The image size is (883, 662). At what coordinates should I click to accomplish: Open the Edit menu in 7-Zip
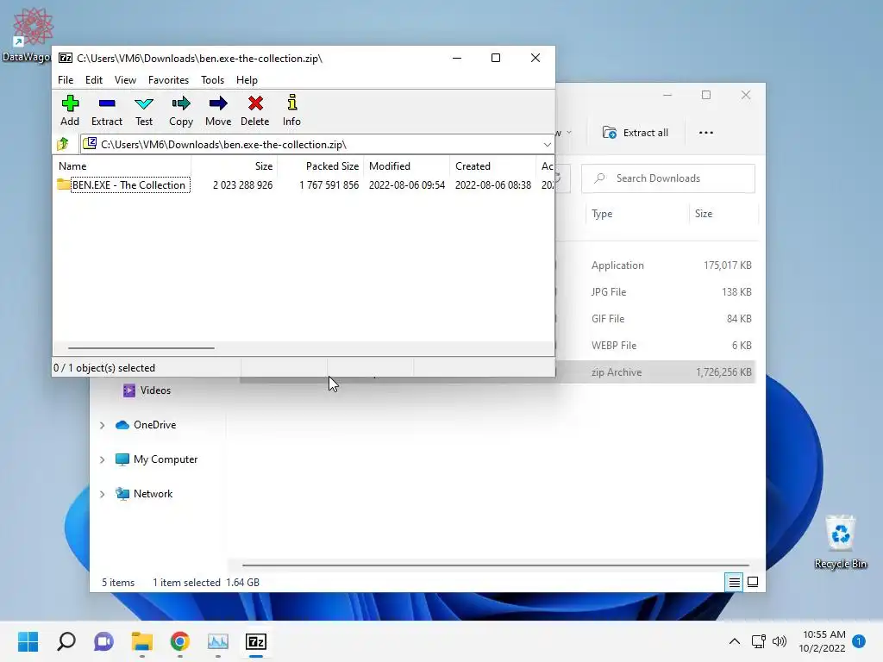pos(93,80)
